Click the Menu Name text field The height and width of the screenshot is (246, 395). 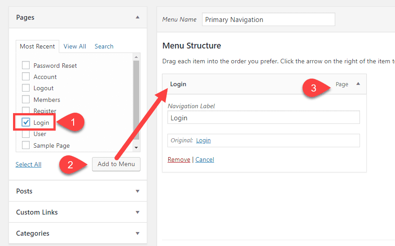[268, 20]
